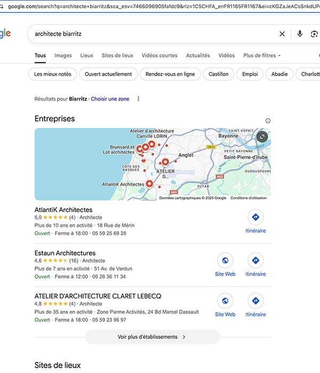Image resolution: width=320 pixels, height=373 pixels.
Task: Click the address 51 Av. de Verdun
Action: click(x=113, y=269)
